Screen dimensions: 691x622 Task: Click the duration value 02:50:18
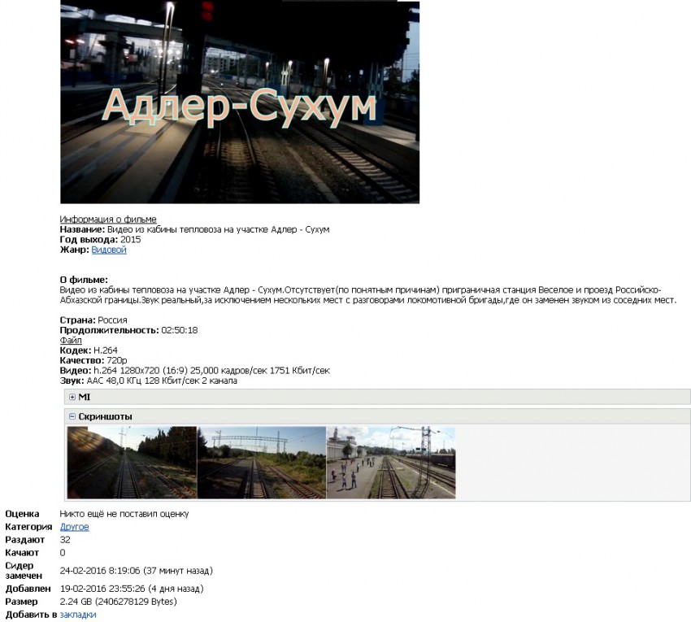pyautogui.click(x=179, y=330)
